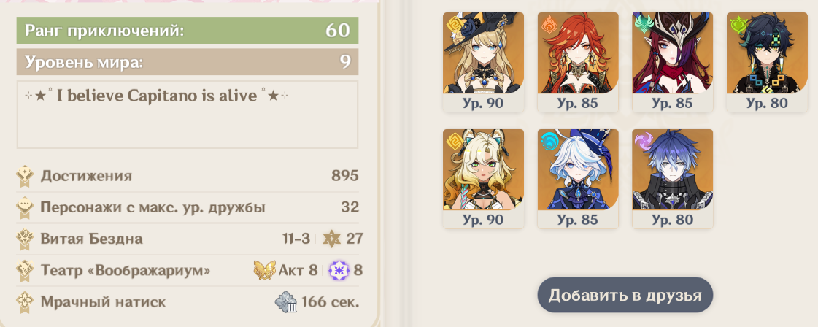Open the Достижения 895 row

point(188,177)
